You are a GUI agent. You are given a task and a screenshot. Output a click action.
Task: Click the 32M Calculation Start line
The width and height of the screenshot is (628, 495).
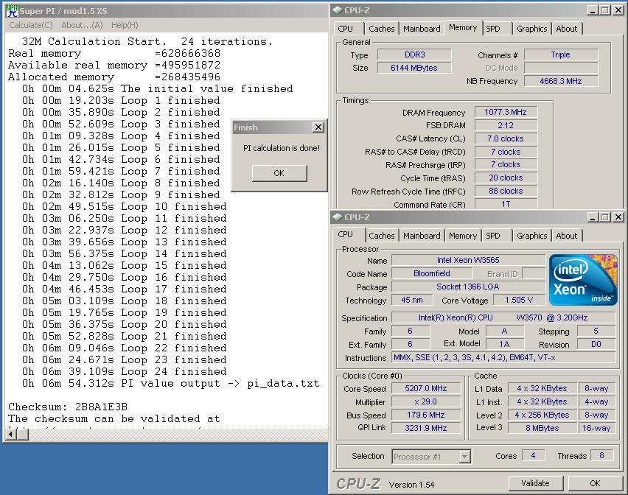[x=147, y=41]
